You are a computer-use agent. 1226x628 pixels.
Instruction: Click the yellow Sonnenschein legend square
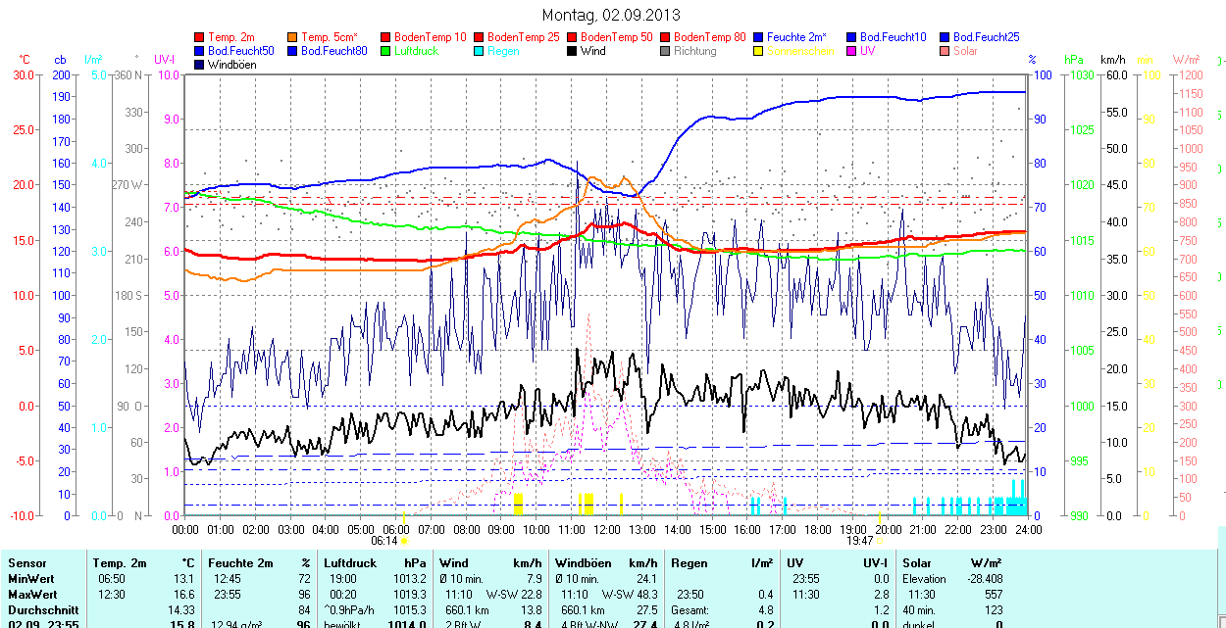[759, 51]
